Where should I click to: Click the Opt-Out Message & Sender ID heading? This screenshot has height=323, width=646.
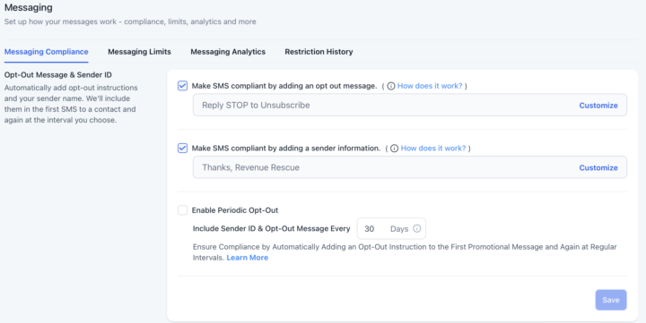[x=58, y=75]
